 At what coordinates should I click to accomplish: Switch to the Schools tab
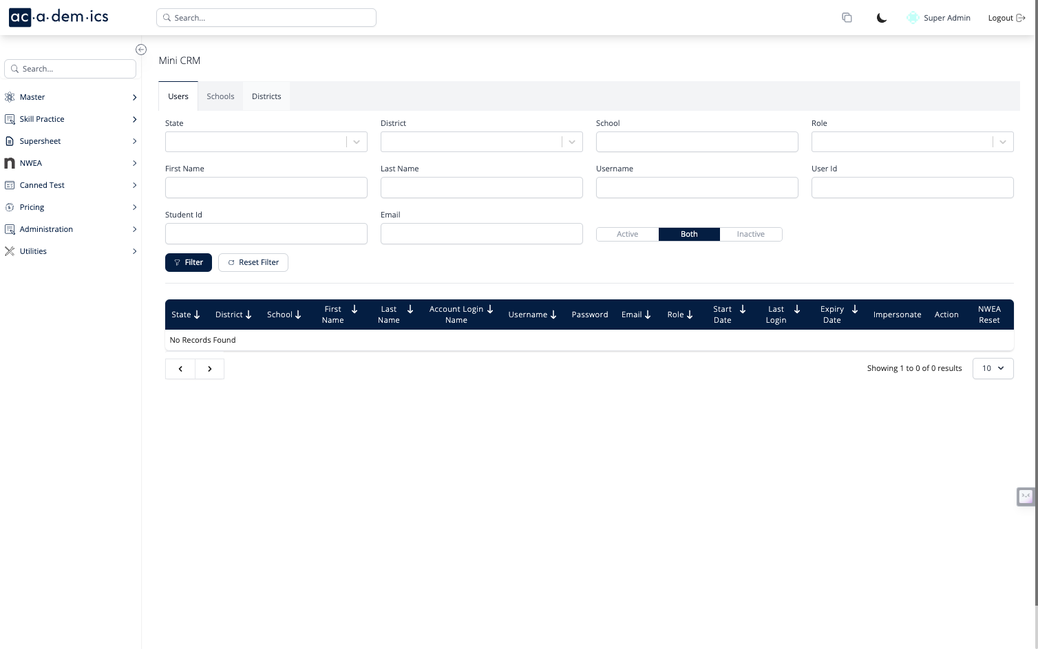pyautogui.click(x=220, y=96)
